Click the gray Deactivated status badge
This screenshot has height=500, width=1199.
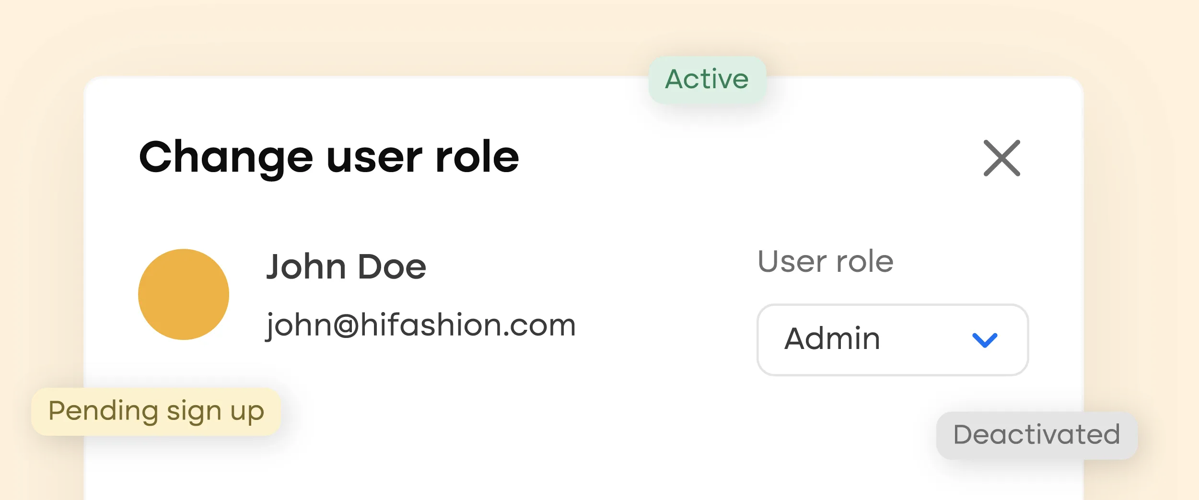click(1036, 435)
